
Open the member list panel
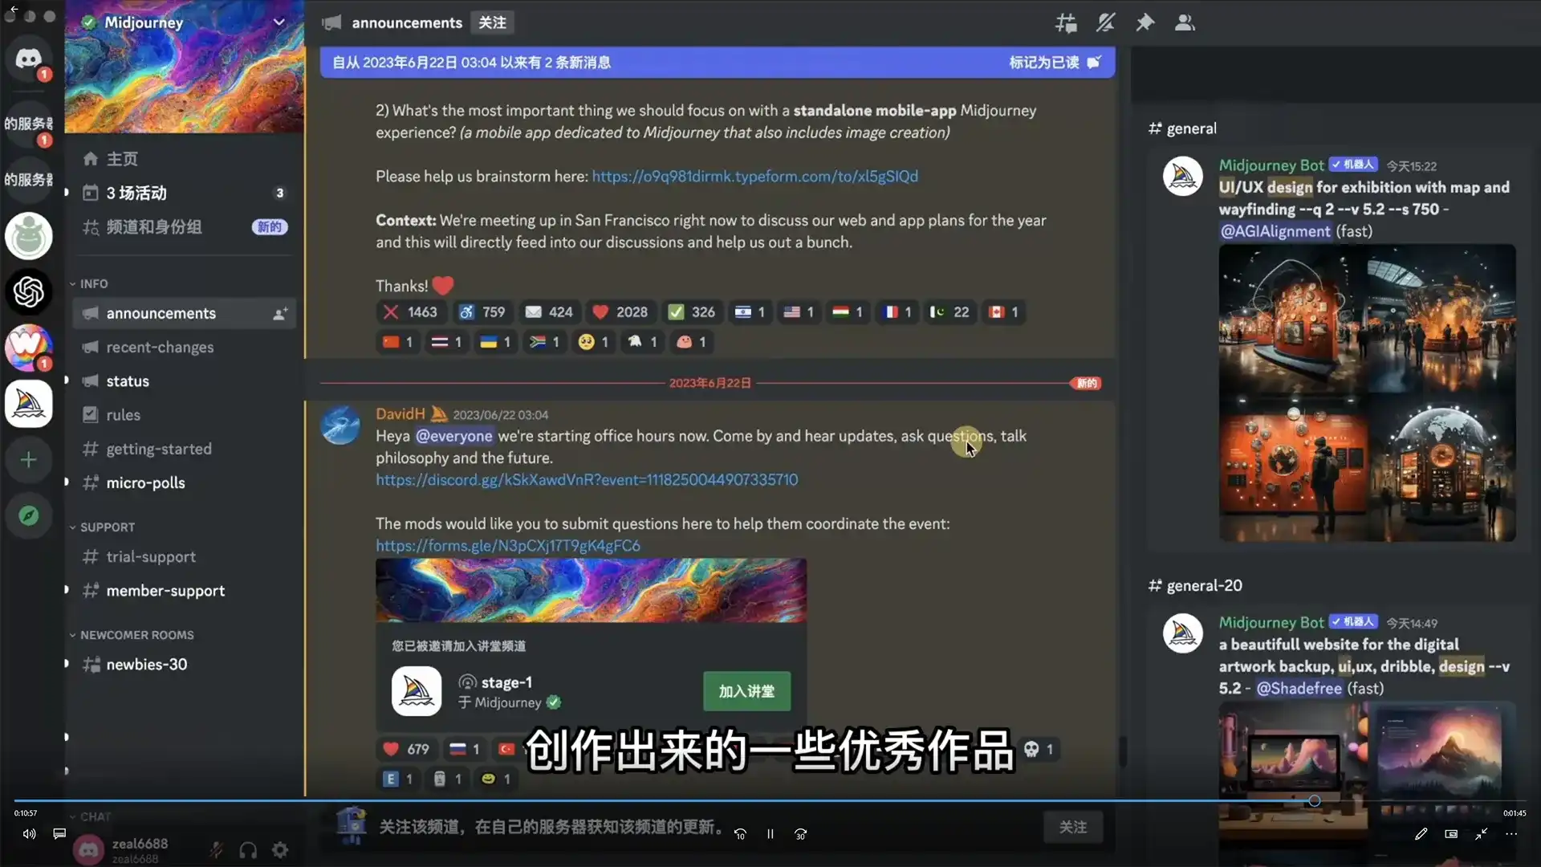[x=1185, y=22]
